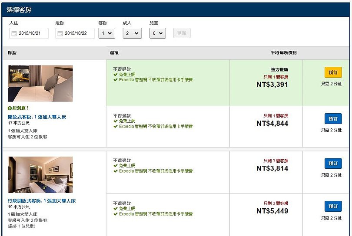
Task: Open 行政開放式客房, 1 張加大雙人床 room link
Action: (42, 201)
